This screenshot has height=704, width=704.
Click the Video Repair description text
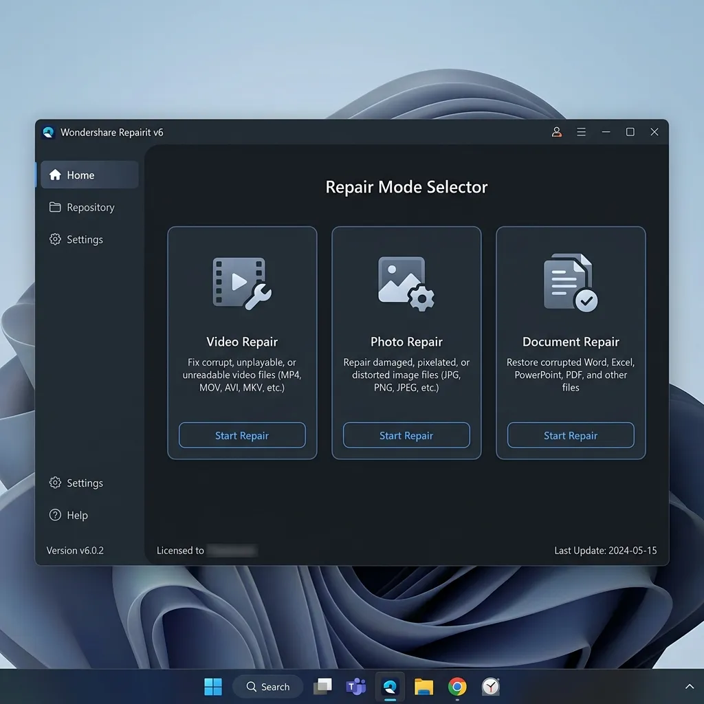pyautogui.click(x=242, y=375)
